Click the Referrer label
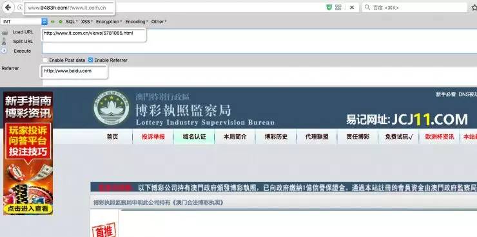The height and width of the screenshot is (237, 477). point(10,69)
